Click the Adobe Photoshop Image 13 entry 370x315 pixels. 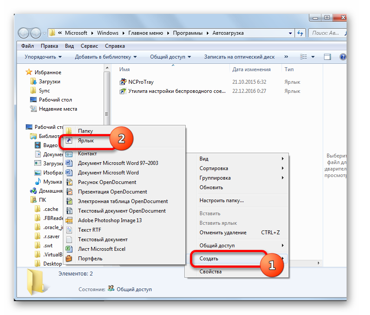(x=109, y=220)
